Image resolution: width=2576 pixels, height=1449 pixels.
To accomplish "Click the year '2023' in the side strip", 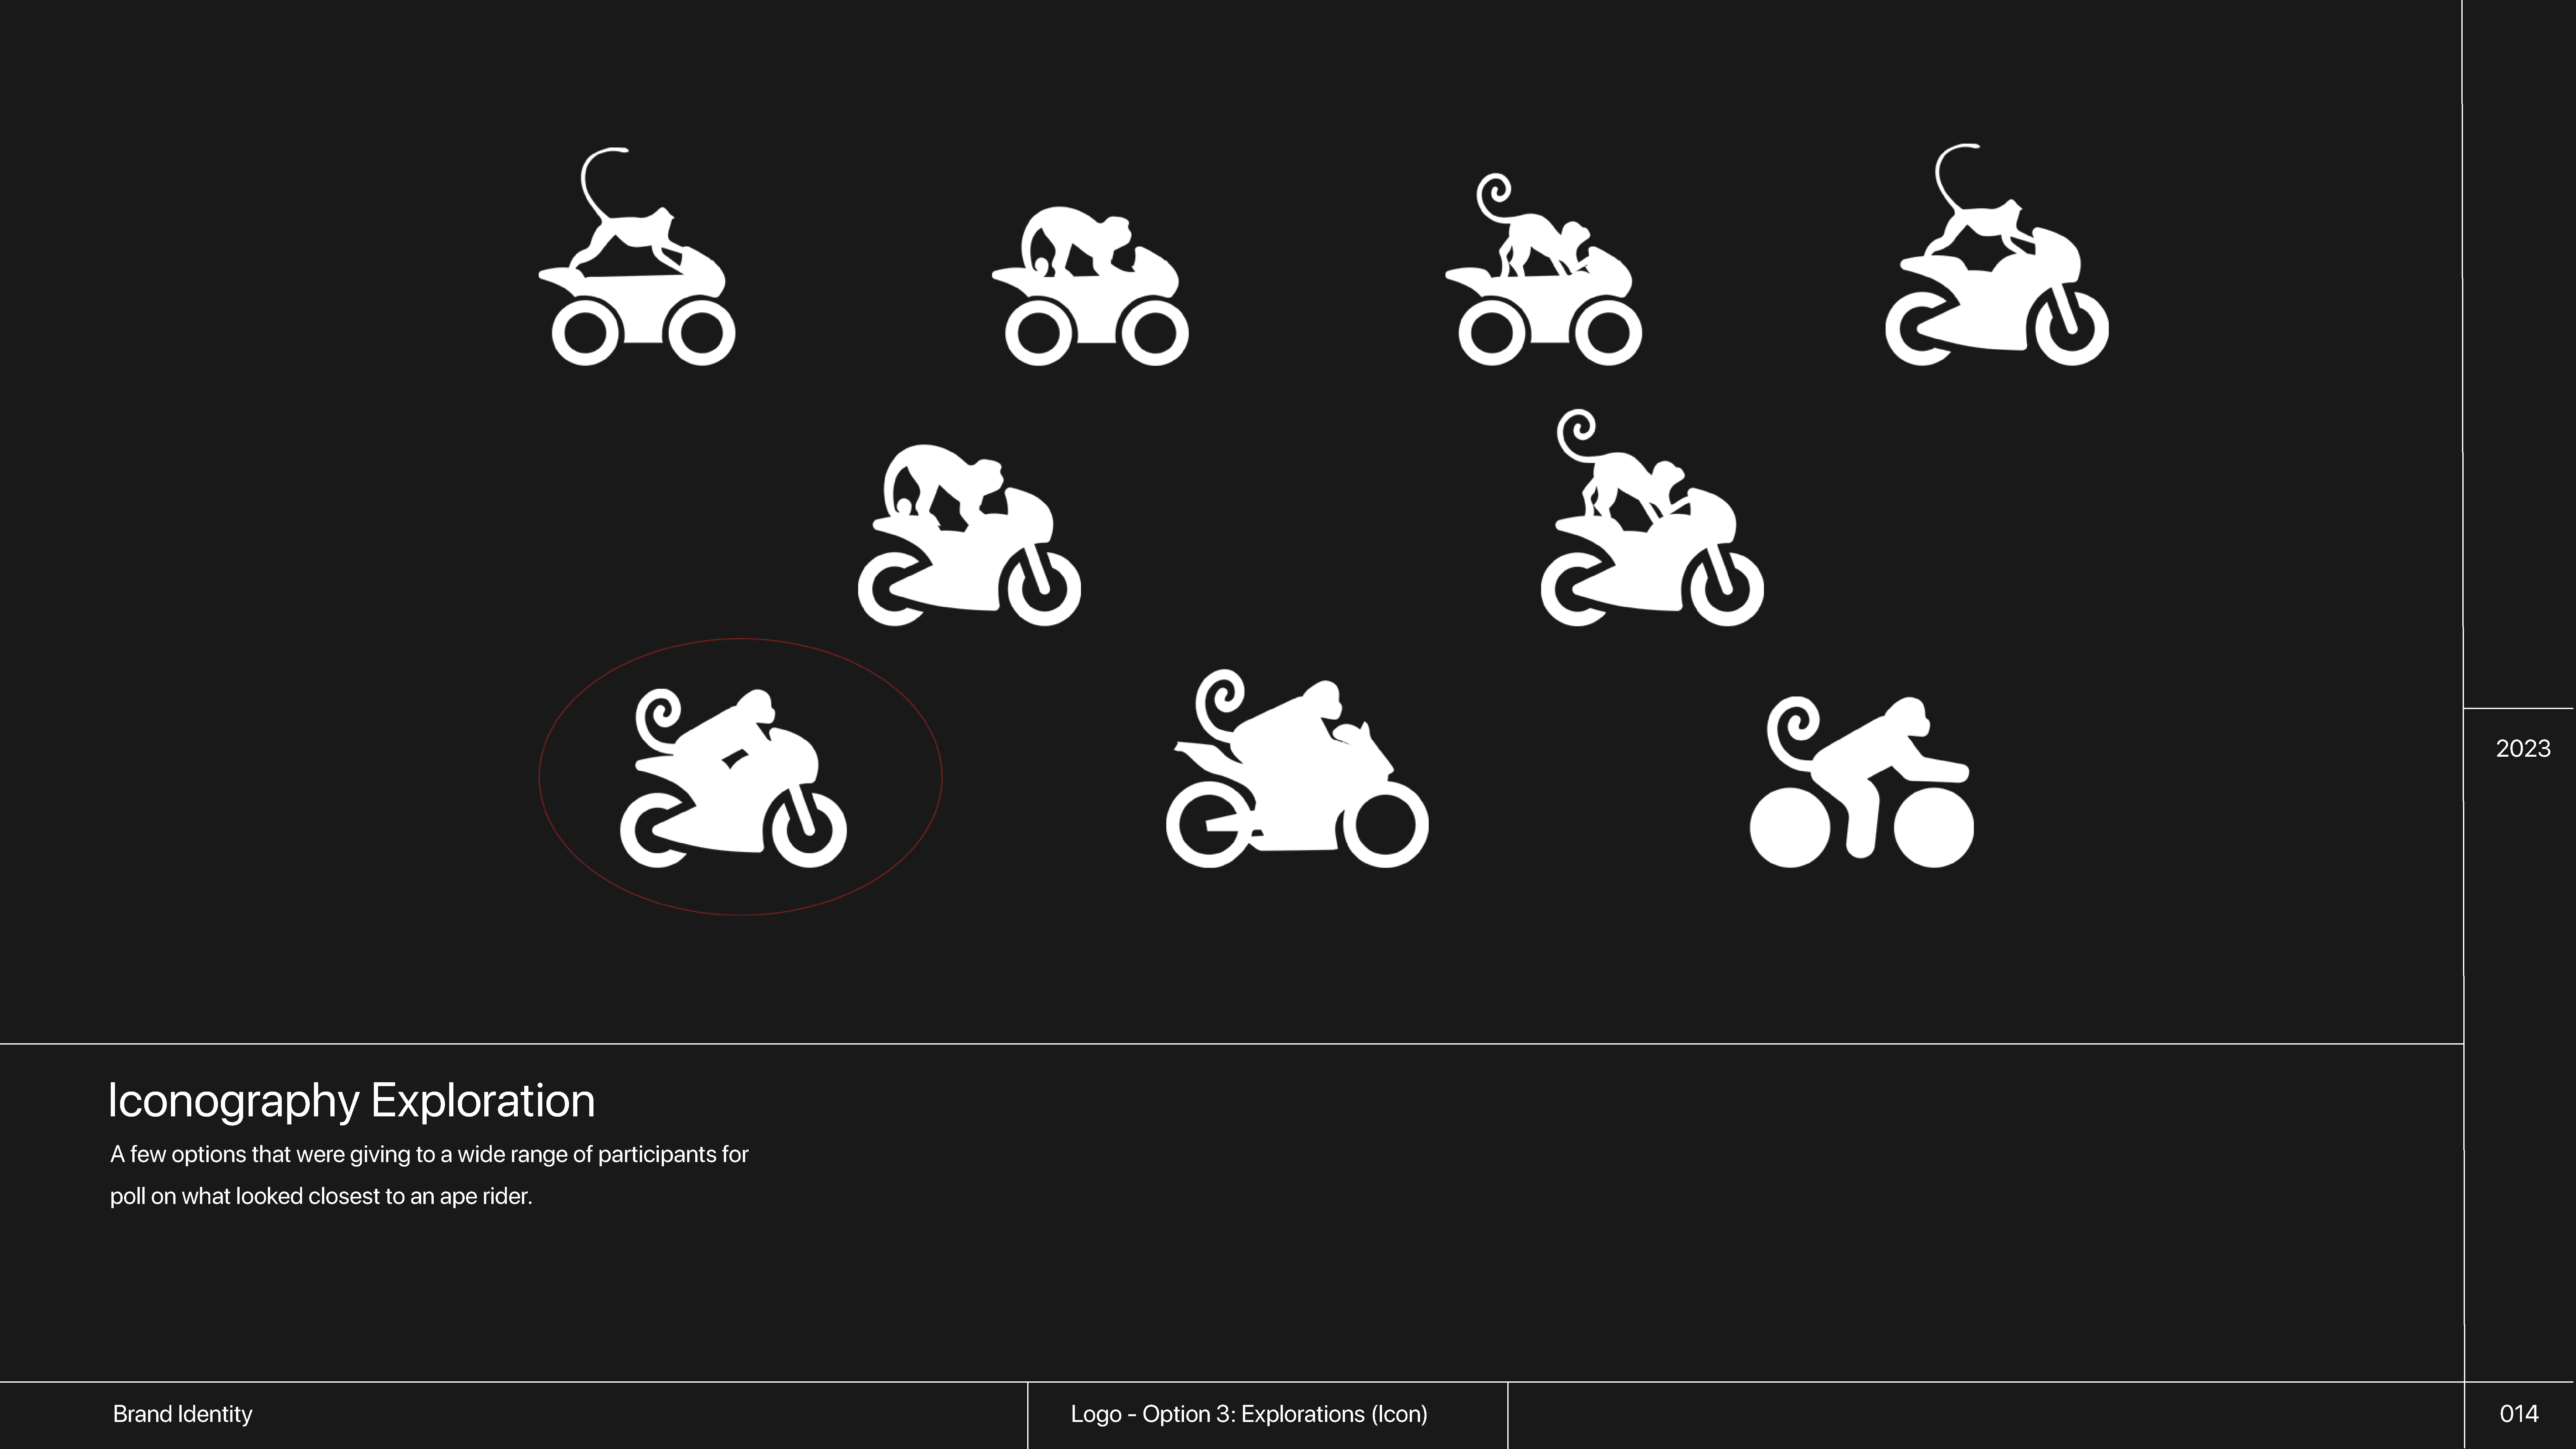I will coord(2523,749).
